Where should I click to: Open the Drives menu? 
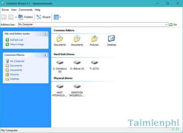[5, 10]
